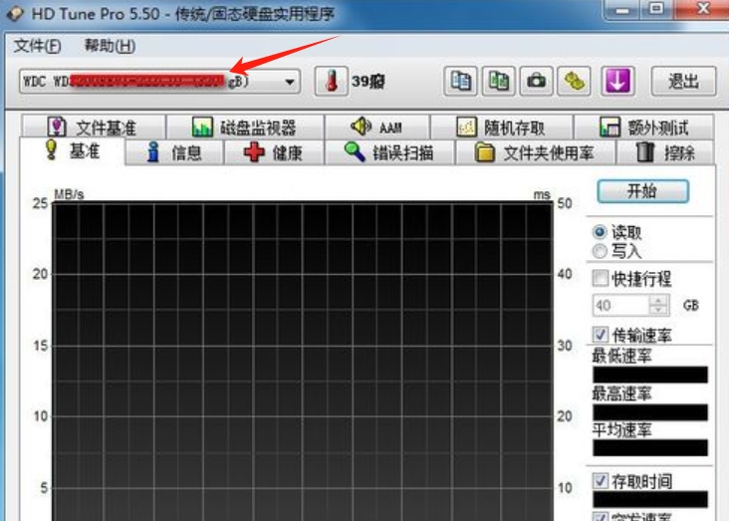Viewport: 729px width, 521px height.
Task: Switch to the 信息 tab
Action: point(174,152)
